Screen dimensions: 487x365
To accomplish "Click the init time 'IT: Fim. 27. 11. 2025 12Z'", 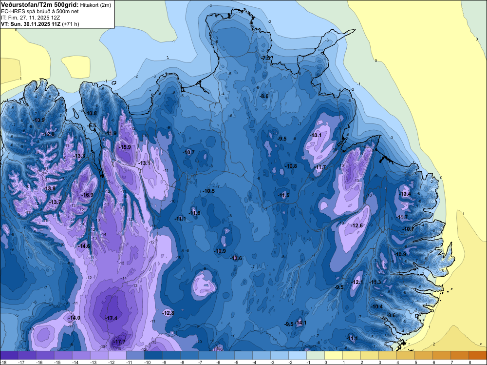I will (x=30, y=18).
